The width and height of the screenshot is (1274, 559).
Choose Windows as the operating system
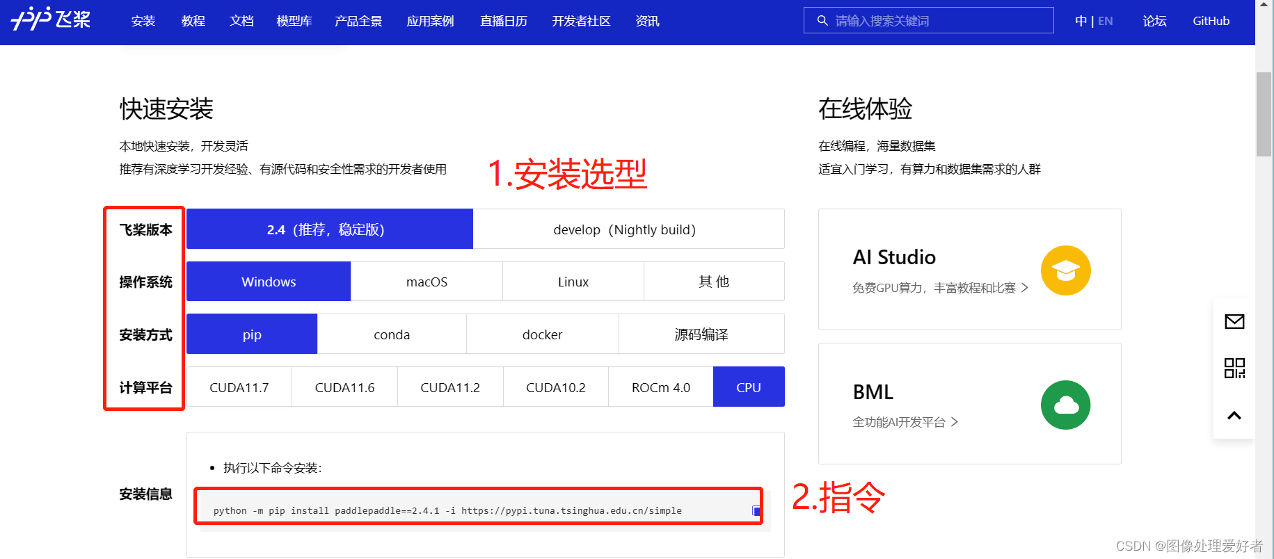(x=269, y=282)
